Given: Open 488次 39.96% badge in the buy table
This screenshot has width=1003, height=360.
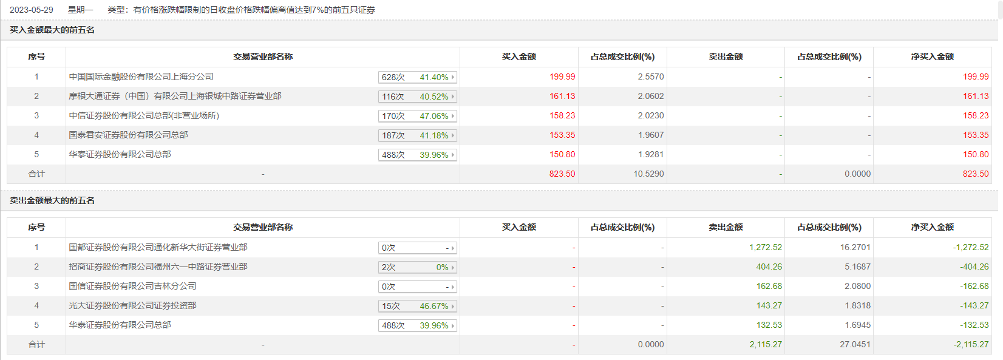Looking at the screenshot, I should pos(417,155).
